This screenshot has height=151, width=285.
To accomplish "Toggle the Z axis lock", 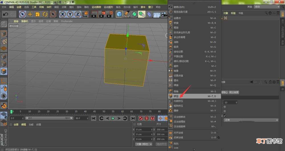I will click(78, 14).
